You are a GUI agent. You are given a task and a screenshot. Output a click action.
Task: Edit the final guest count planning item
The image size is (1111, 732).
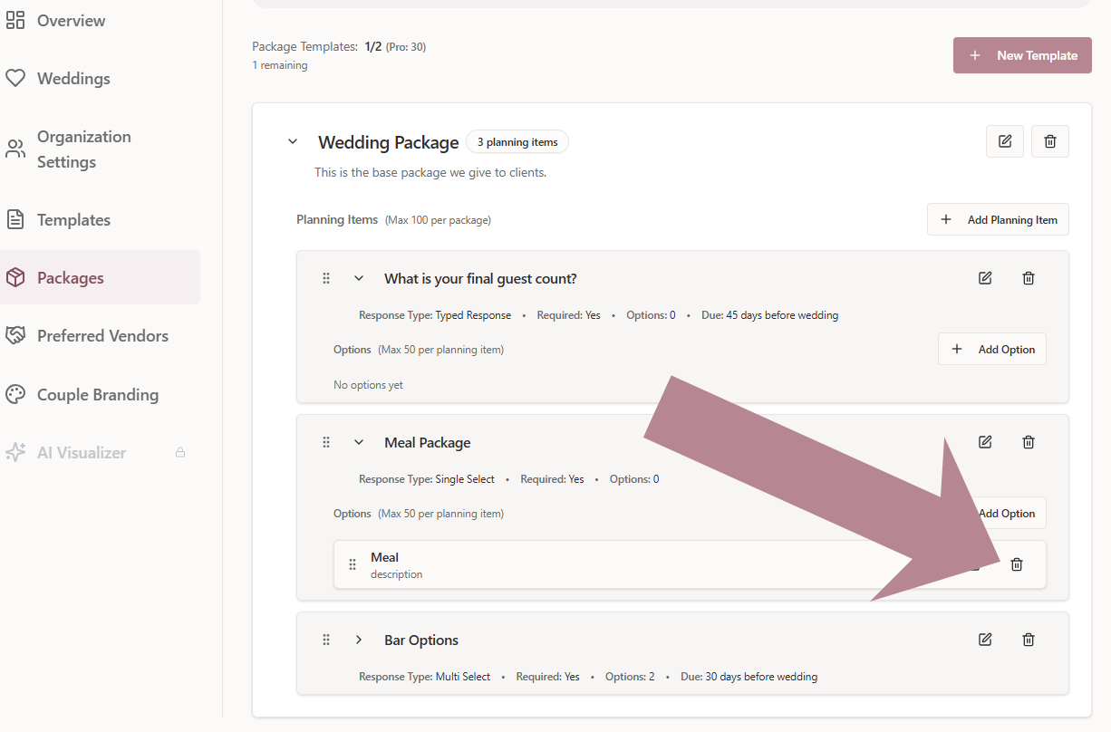click(985, 278)
